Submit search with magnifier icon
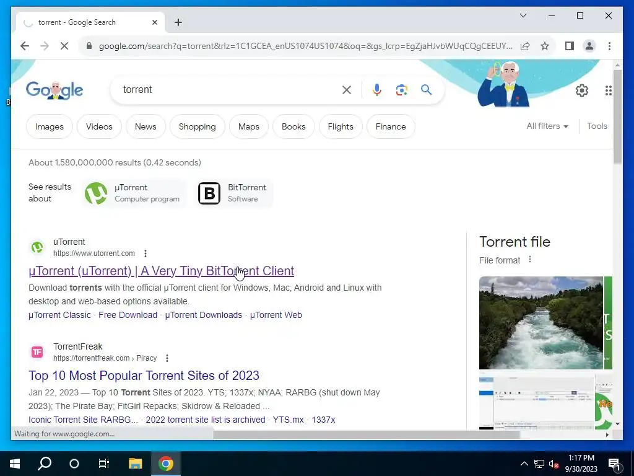Screen dimensions: 634x476 [x=426, y=90]
